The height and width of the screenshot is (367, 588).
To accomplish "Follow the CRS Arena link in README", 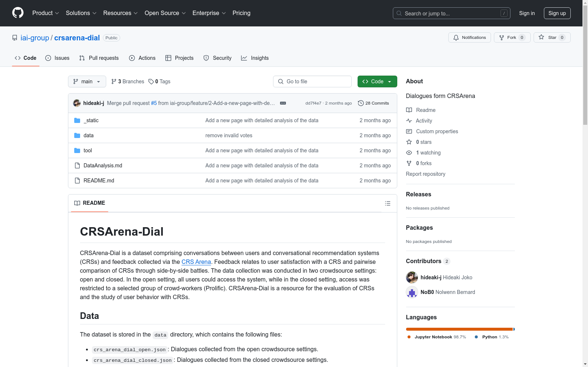I will (x=196, y=262).
